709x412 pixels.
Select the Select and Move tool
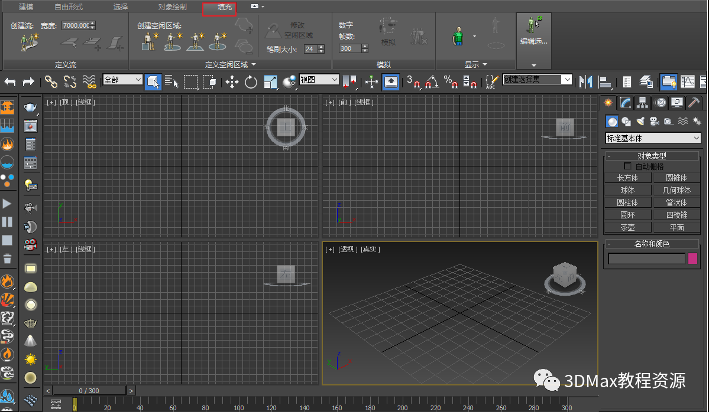pos(232,81)
